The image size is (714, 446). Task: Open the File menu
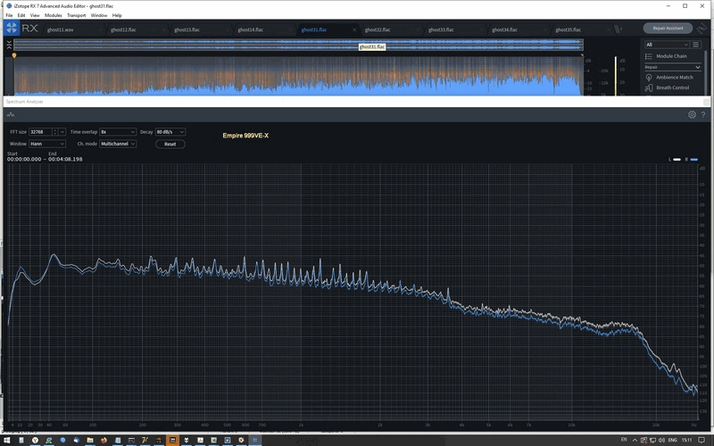click(x=9, y=15)
